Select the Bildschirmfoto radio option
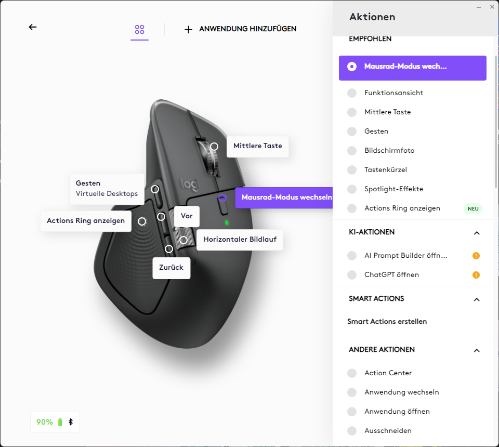This screenshot has width=499, height=447. coord(352,151)
